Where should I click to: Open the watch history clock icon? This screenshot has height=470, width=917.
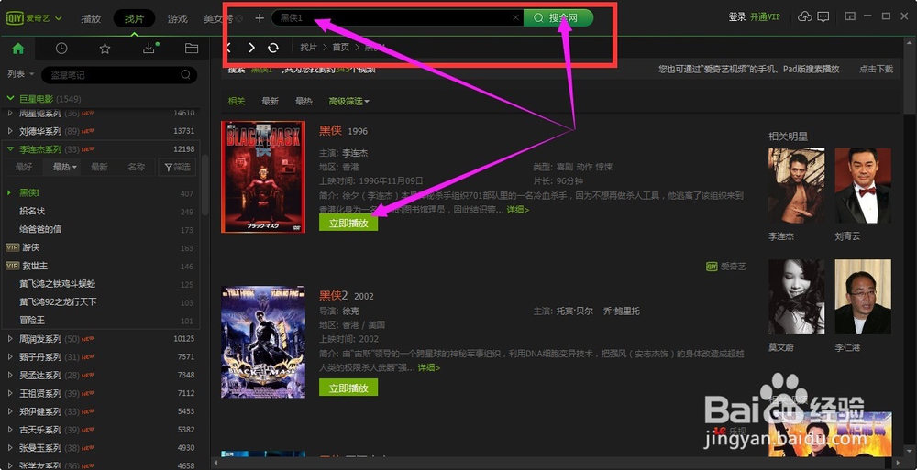[61, 49]
